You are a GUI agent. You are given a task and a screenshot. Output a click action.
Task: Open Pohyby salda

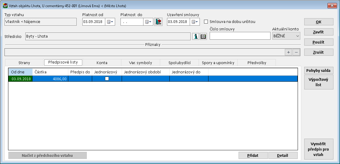point(319,70)
